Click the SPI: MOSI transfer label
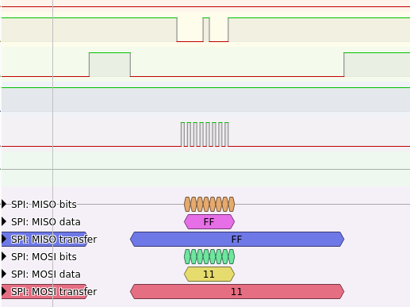This screenshot has height=307, width=410. pos(54,291)
